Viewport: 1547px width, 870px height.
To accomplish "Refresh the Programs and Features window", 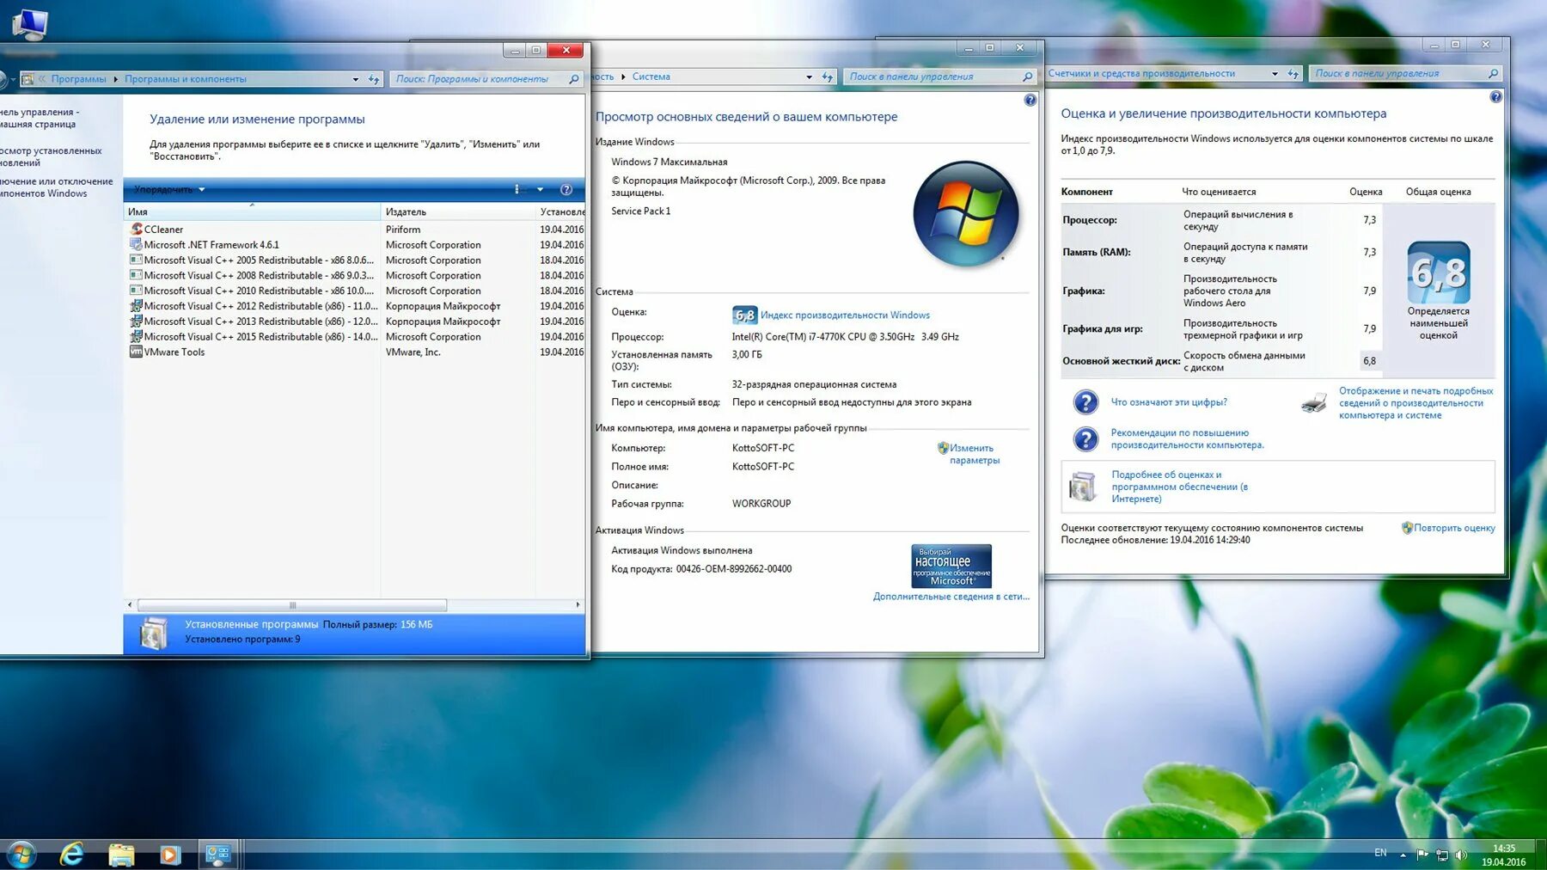I will (x=374, y=79).
